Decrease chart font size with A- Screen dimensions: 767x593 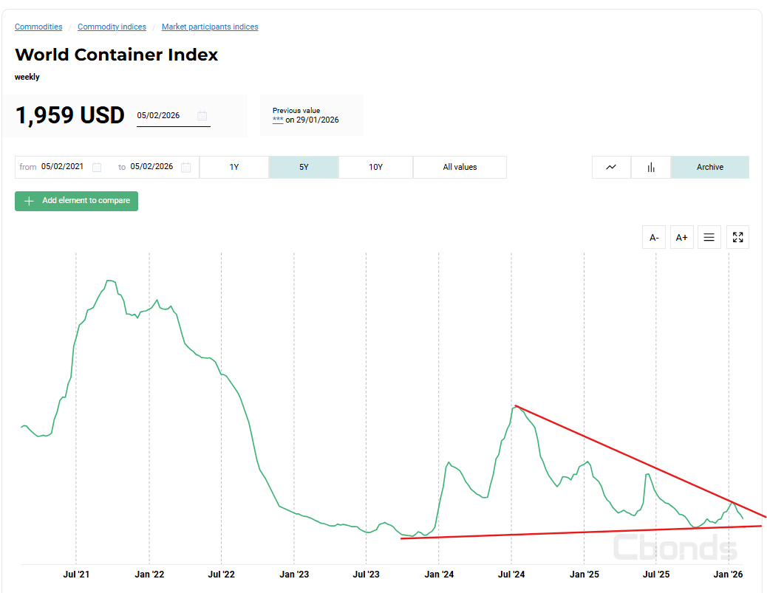tap(654, 237)
